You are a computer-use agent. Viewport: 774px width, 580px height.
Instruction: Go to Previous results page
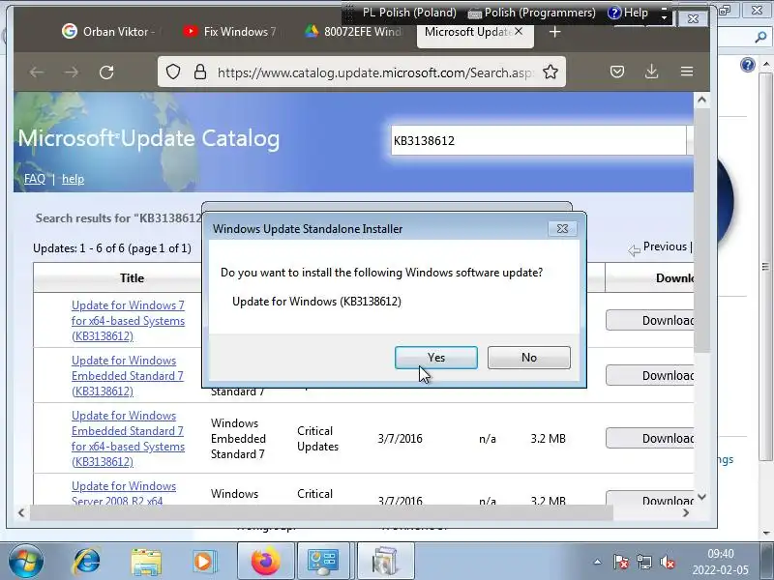(665, 246)
